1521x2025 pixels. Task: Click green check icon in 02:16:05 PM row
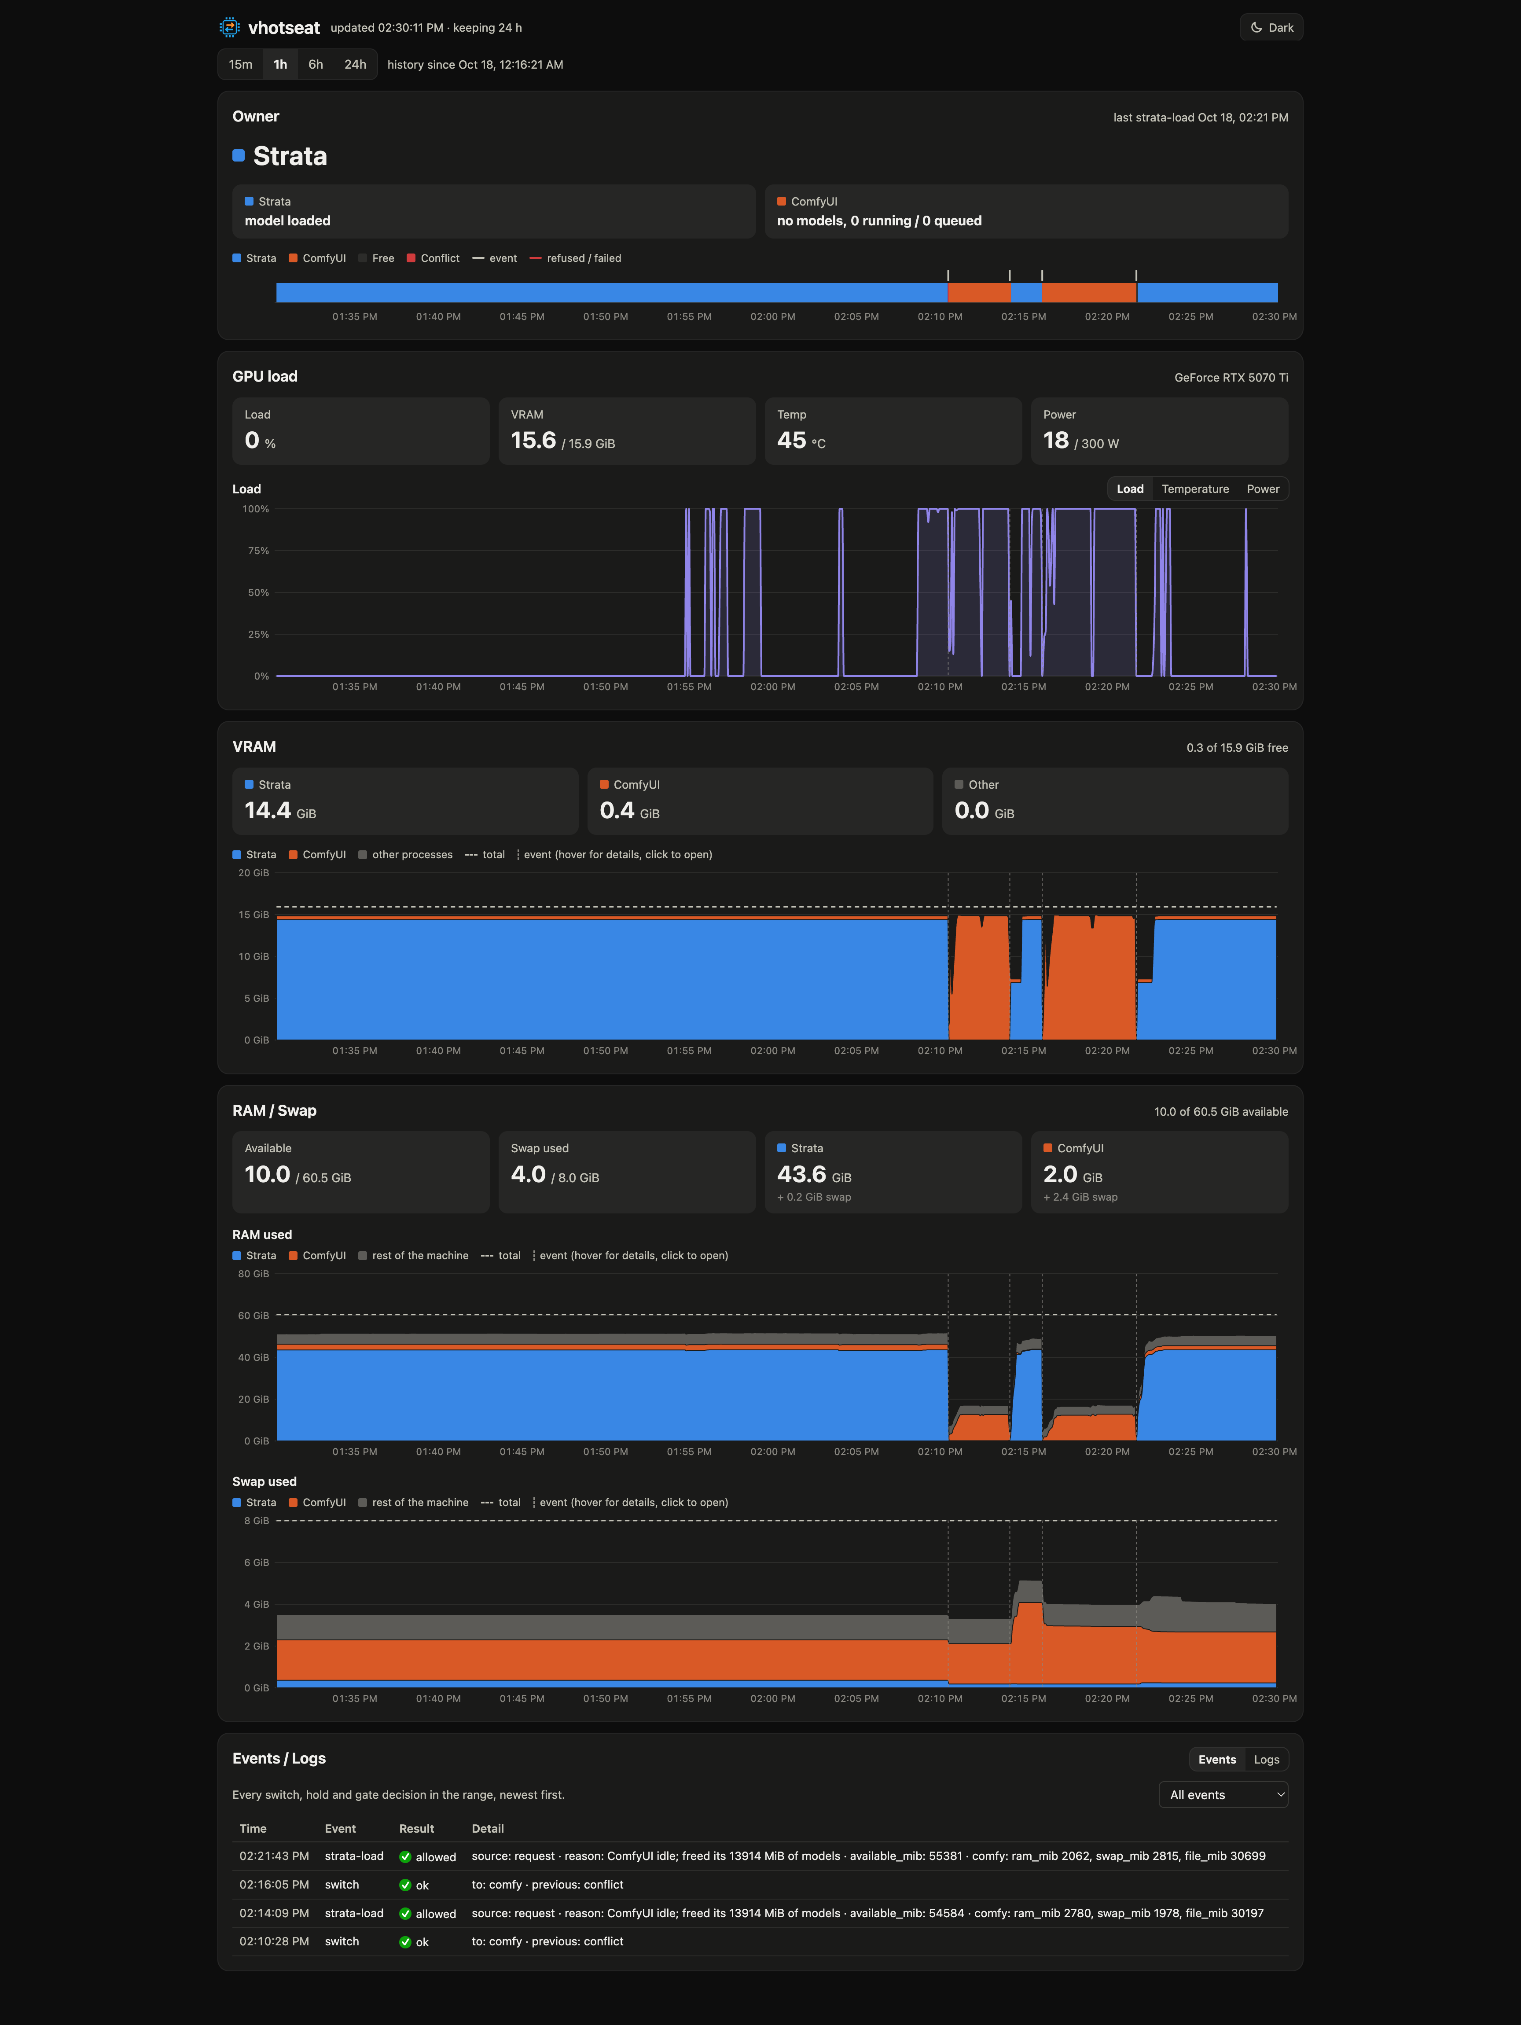click(x=405, y=1885)
